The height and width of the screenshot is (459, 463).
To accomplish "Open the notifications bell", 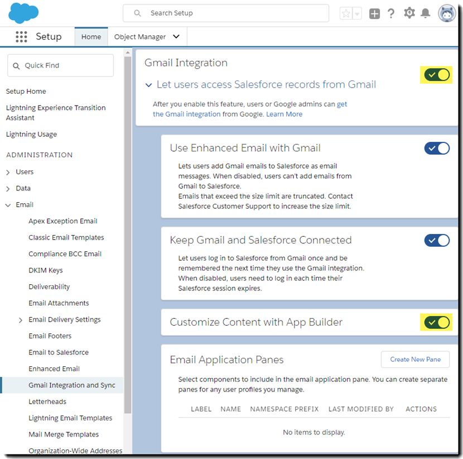I will tap(425, 13).
